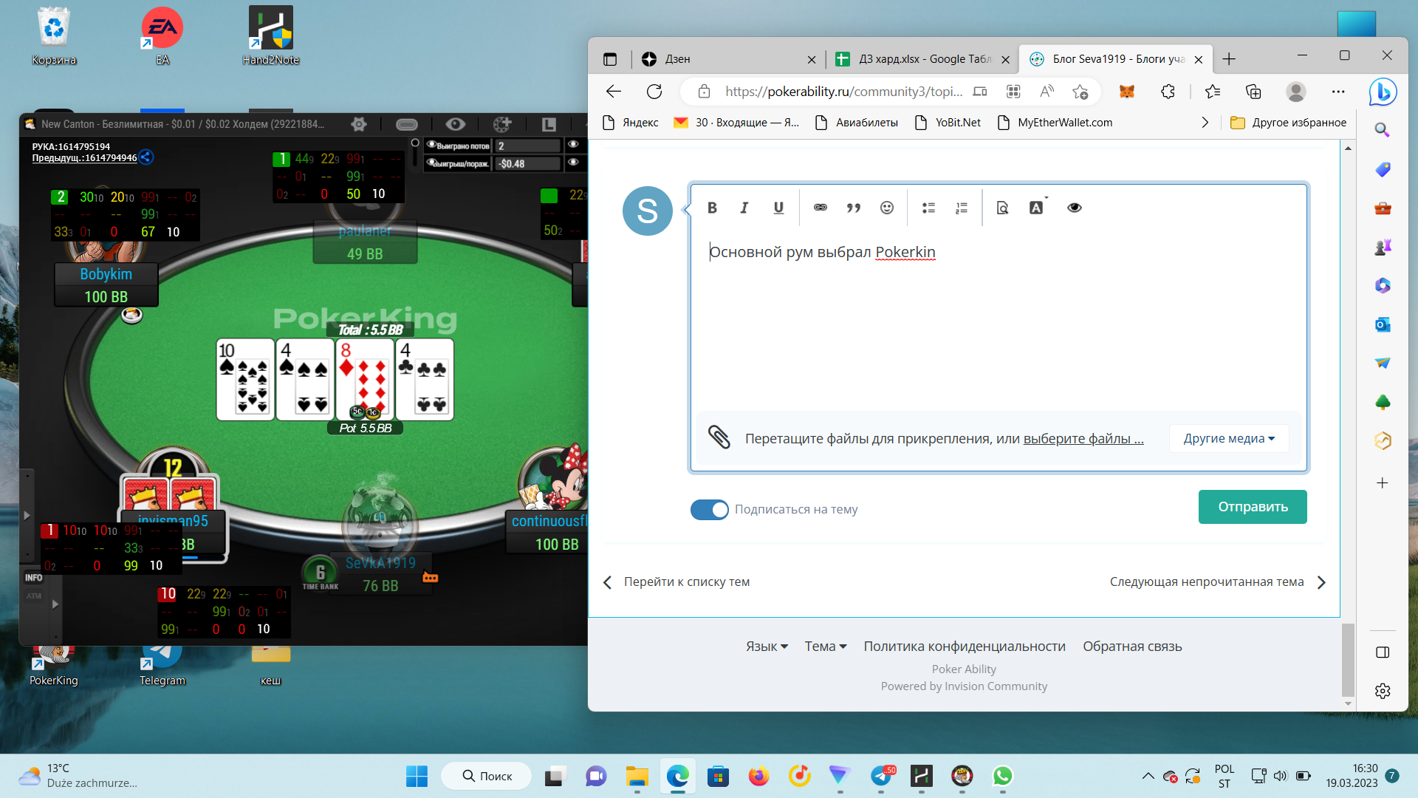Open new browser tab with plus button
Screen dimensions: 1418x798
(1229, 59)
